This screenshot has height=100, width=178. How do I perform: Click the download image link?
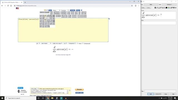click(x=63, y=55)
